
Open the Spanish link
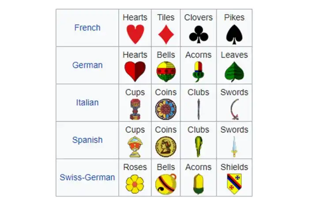(x=87, y=140)
